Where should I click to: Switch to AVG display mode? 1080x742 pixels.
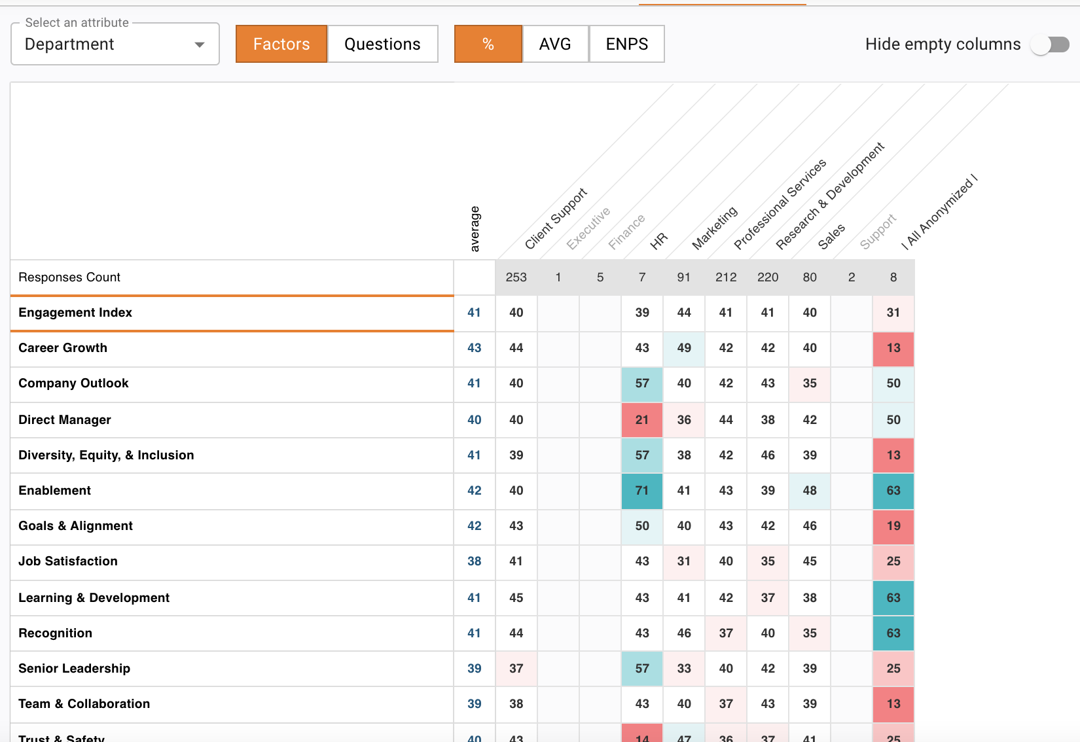[x=555, y=44]
